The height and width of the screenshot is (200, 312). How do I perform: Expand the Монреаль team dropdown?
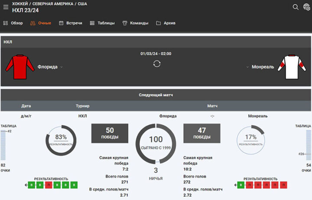click(247, 67)
